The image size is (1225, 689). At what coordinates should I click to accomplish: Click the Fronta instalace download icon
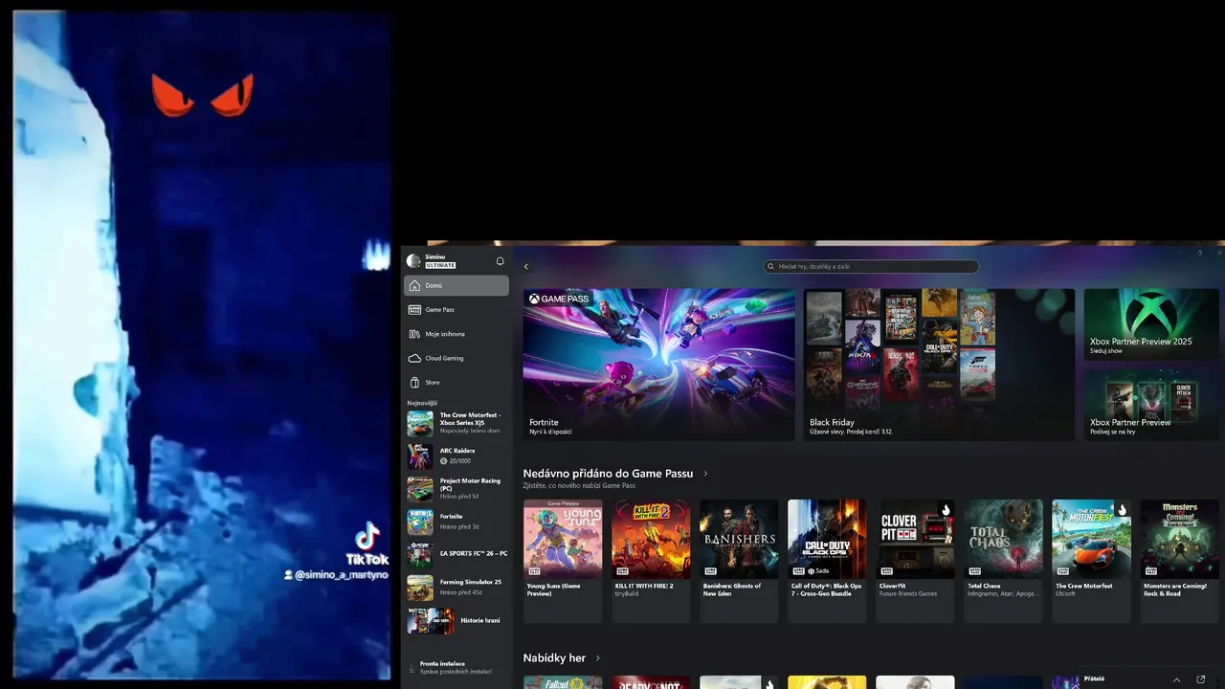(x=412, y=667)
